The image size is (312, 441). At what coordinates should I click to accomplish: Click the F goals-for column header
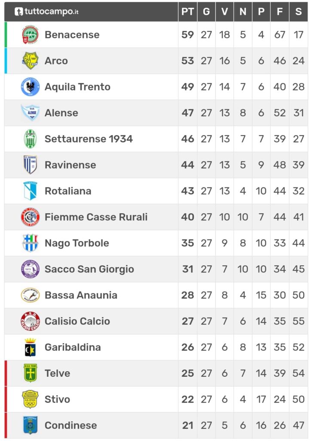click(x=279, y=12)
